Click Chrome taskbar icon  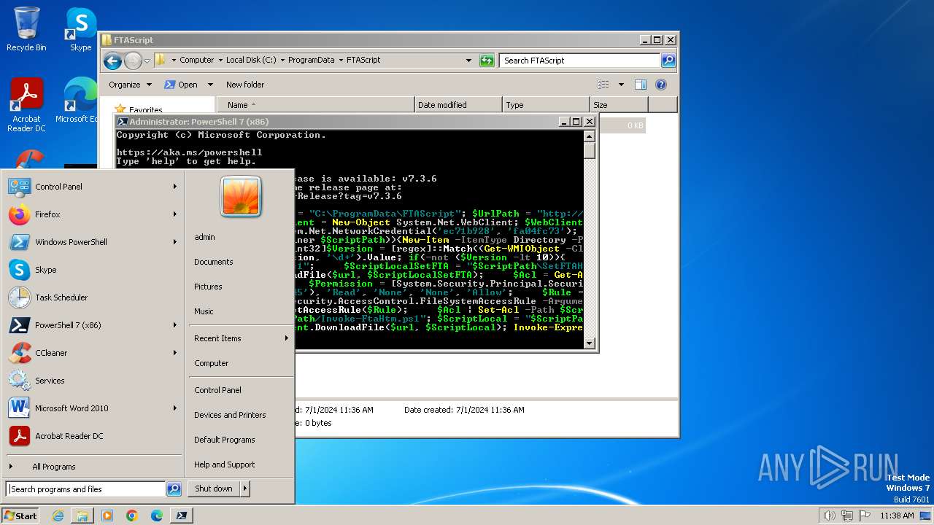132,516
